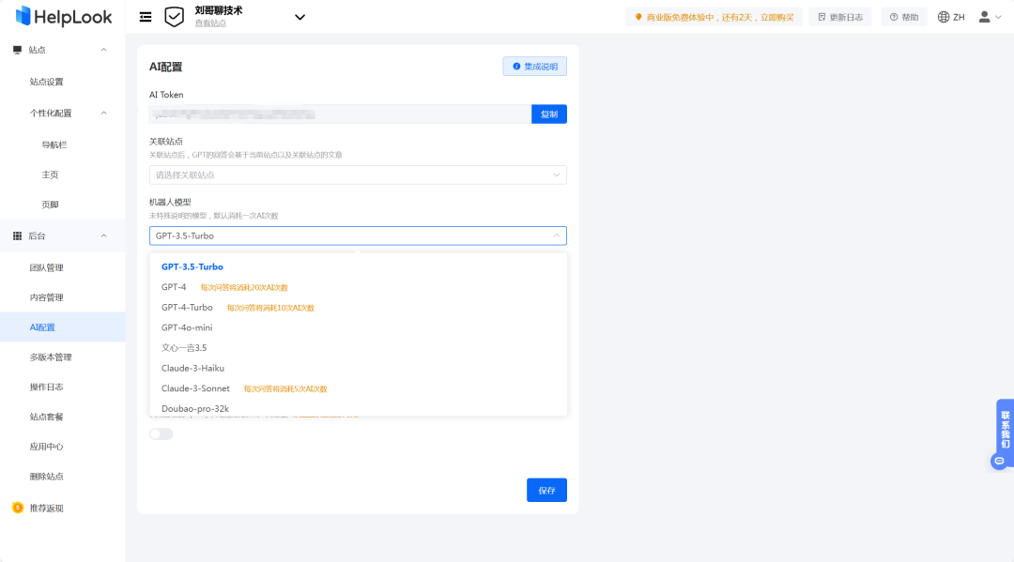Select GPT-3.5-Turbo option
This screenshot has width=1014, height=562.
[359, 266]
